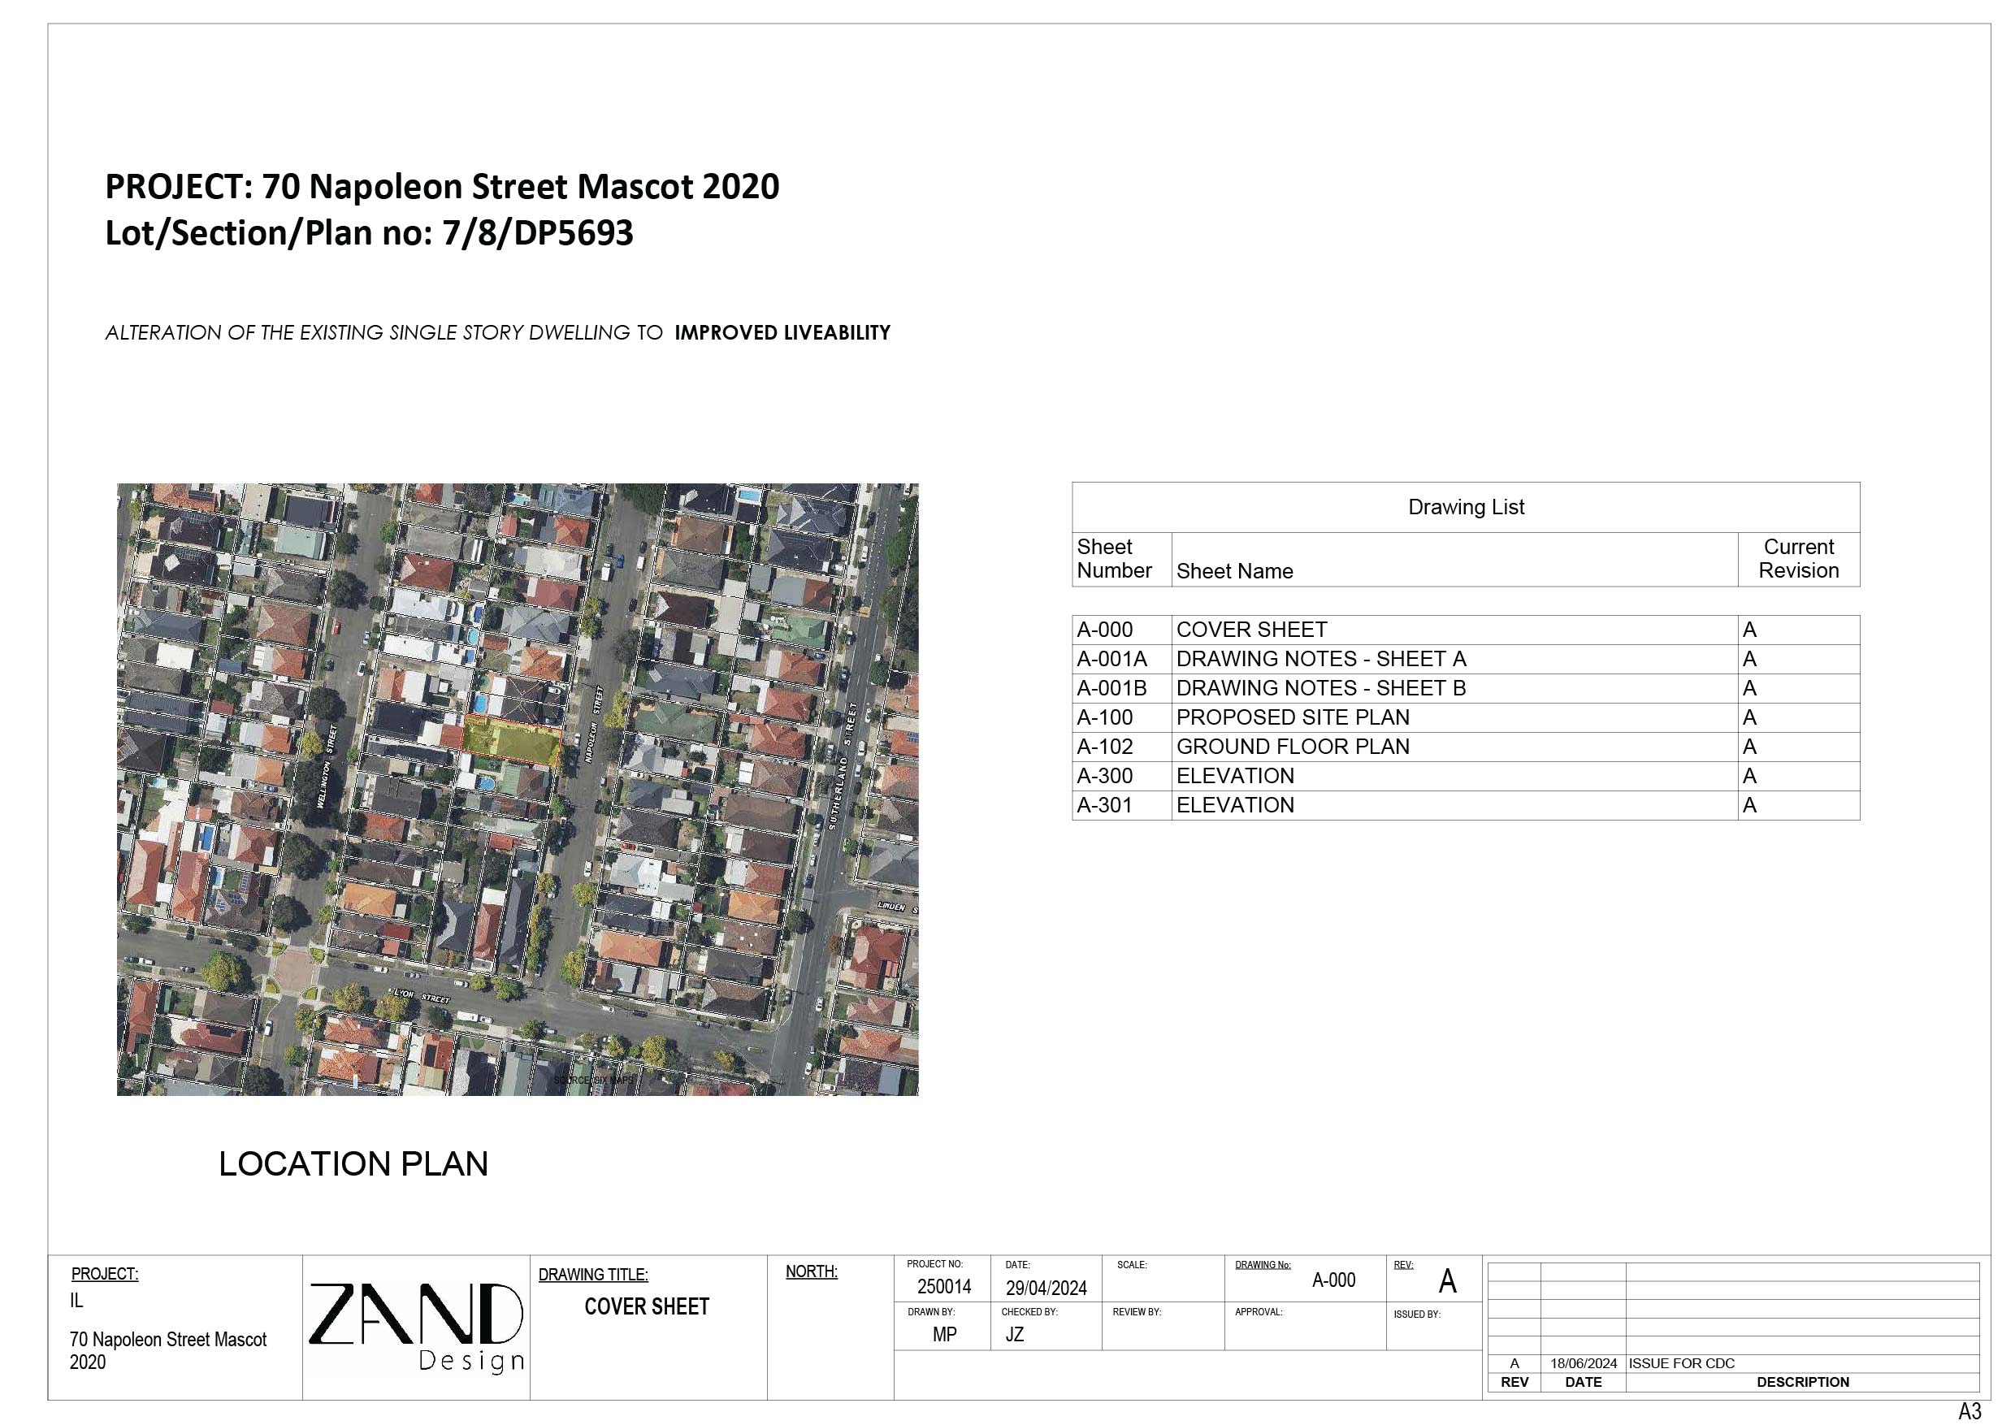Click revision 'A' in the A-102 row
This screenshot has width=2015, height=1425.
(x=1749, y=747)
